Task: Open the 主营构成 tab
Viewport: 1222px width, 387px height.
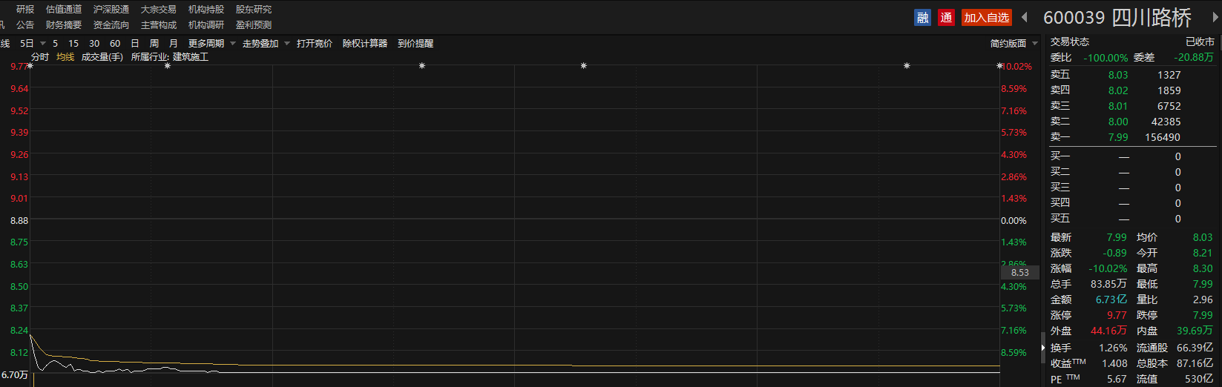Action: [x=159, y=25]
